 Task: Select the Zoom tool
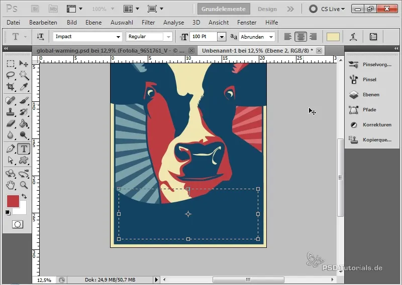point(24,185)
